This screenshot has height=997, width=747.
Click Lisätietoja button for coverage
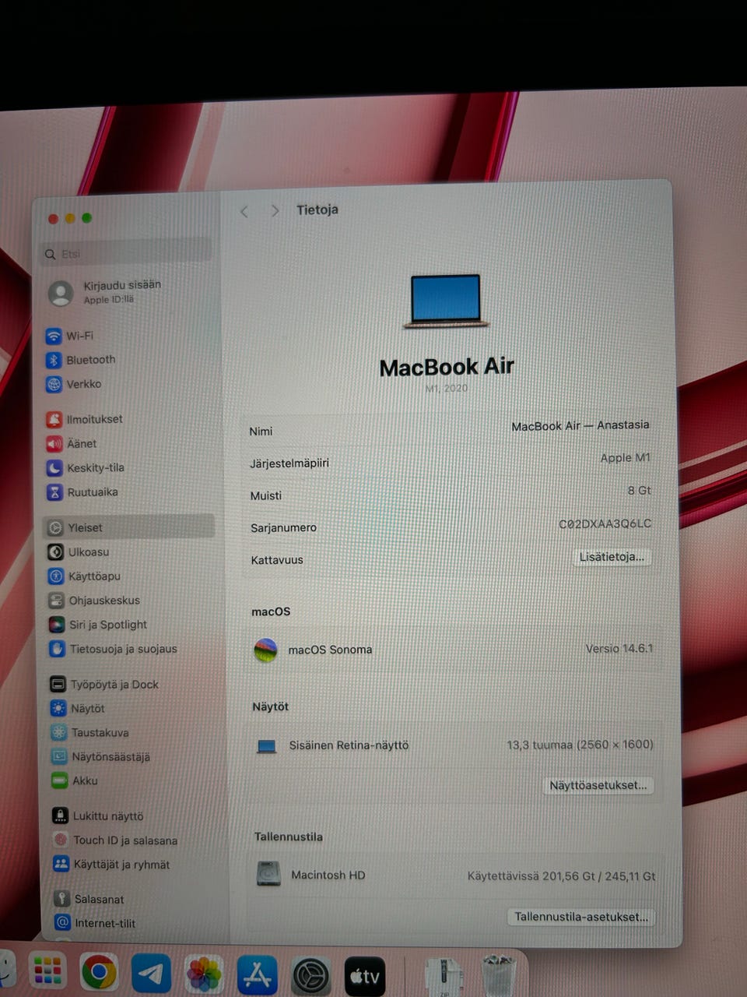(612, 557)
